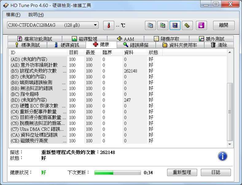The image size is (242, 185).
Task: Click the purple down-arrow minimize-to-tray icon
Action: (201, 25)
